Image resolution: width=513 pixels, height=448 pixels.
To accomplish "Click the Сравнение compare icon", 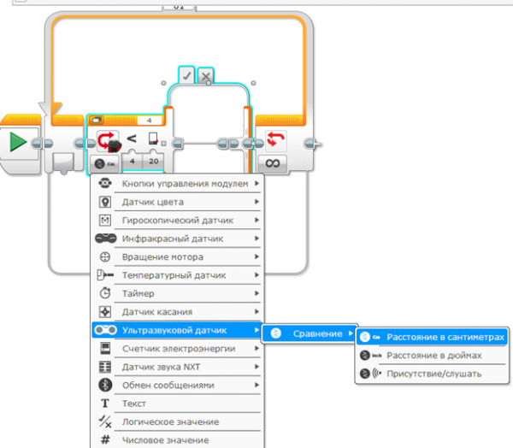I will (276, 333).
